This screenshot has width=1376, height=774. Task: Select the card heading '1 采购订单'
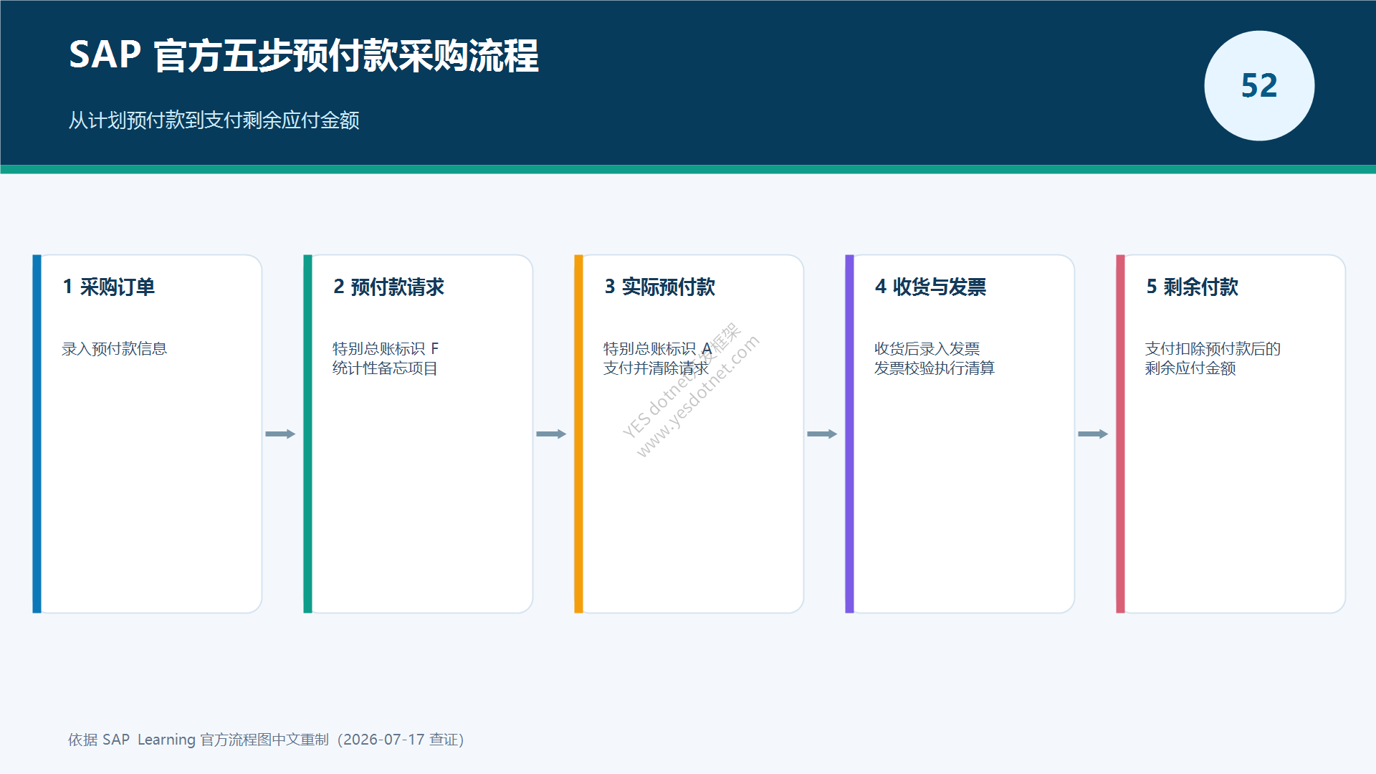tap(108, 287)
